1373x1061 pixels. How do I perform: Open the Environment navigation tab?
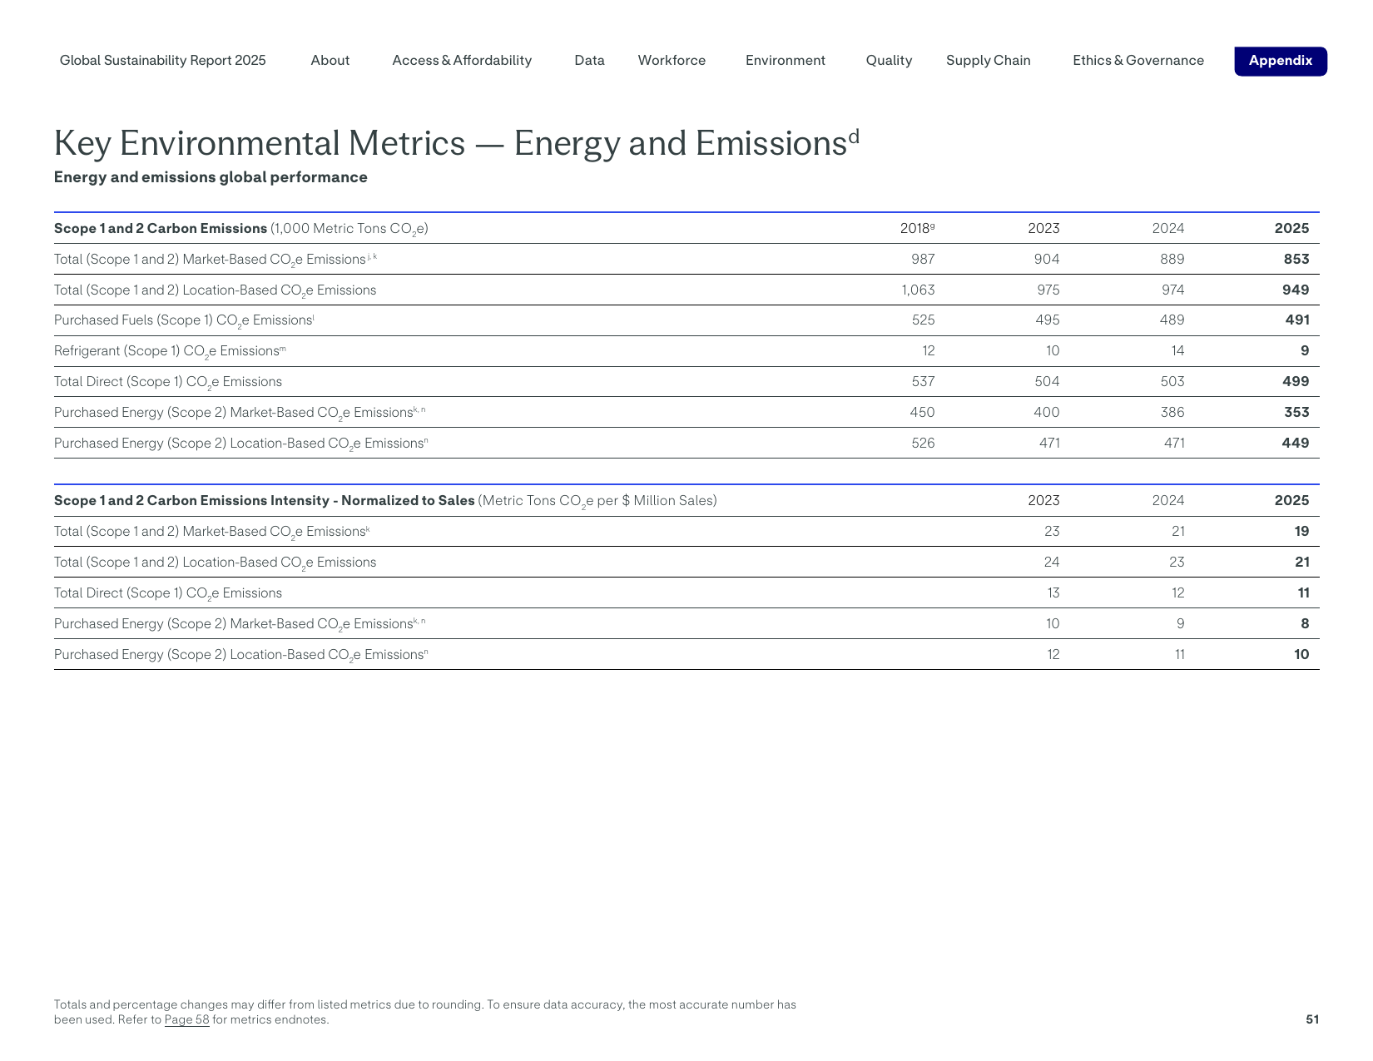click(x=786, y=61)
